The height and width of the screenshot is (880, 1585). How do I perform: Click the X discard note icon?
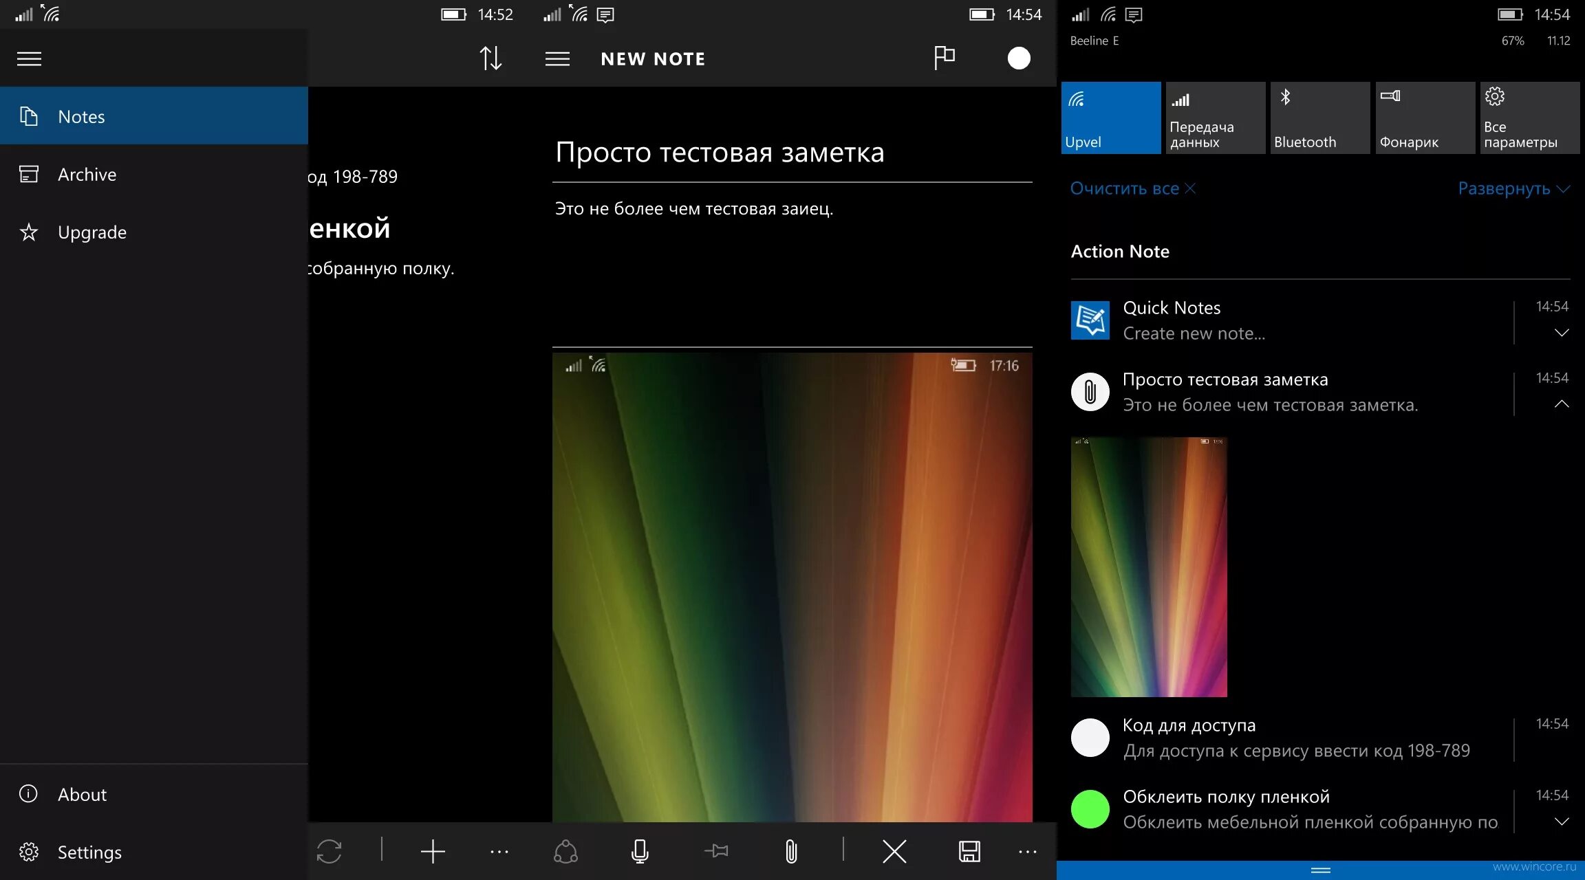point(894,852)
